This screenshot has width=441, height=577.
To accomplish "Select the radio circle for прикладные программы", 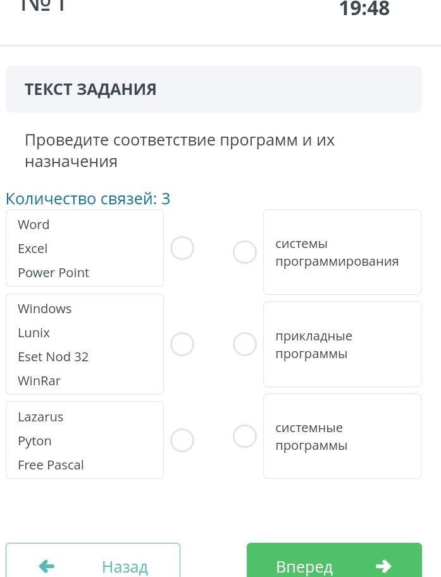I will click(x=245, y=344).
